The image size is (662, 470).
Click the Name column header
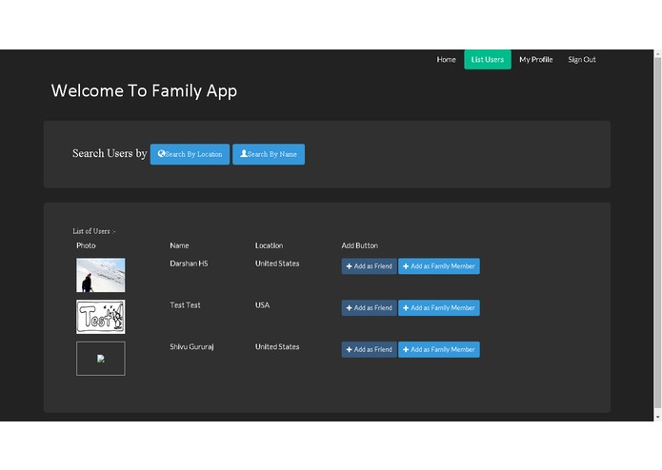[x=179, y=245]
